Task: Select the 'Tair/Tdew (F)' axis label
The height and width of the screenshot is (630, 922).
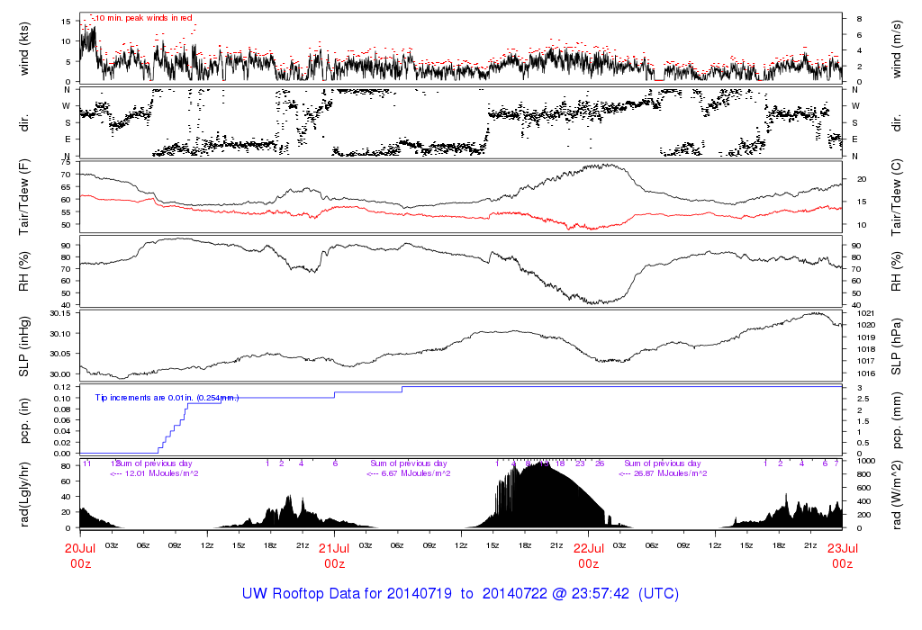Action: tap(25, 198)
